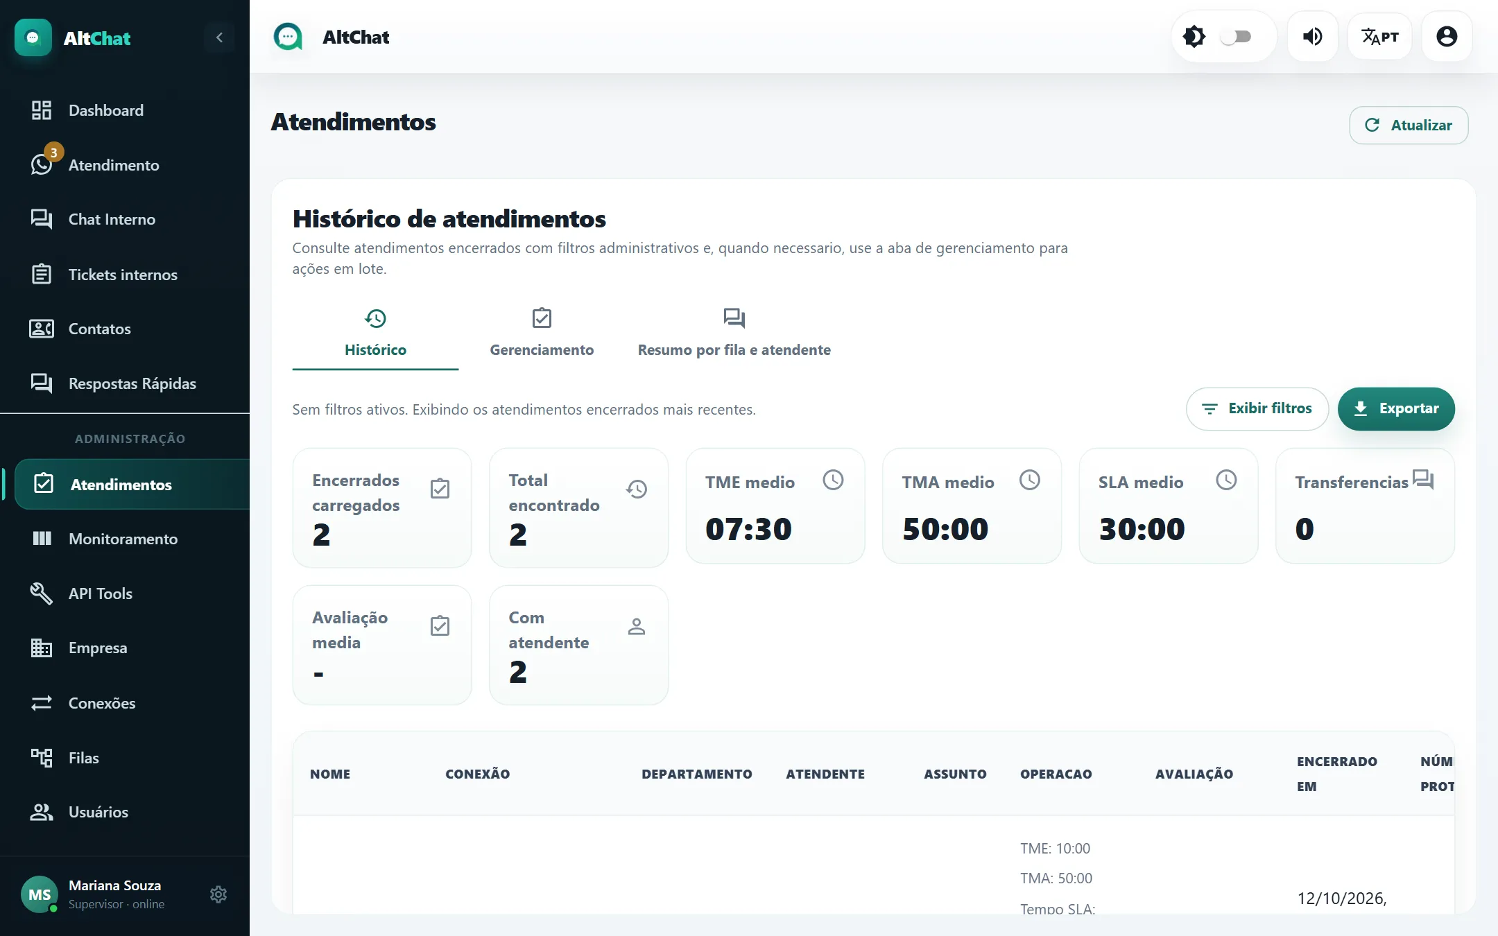Click the DEPARTAMENTO column header
This screenshot has height=936, width=1498.
(697, 774)
